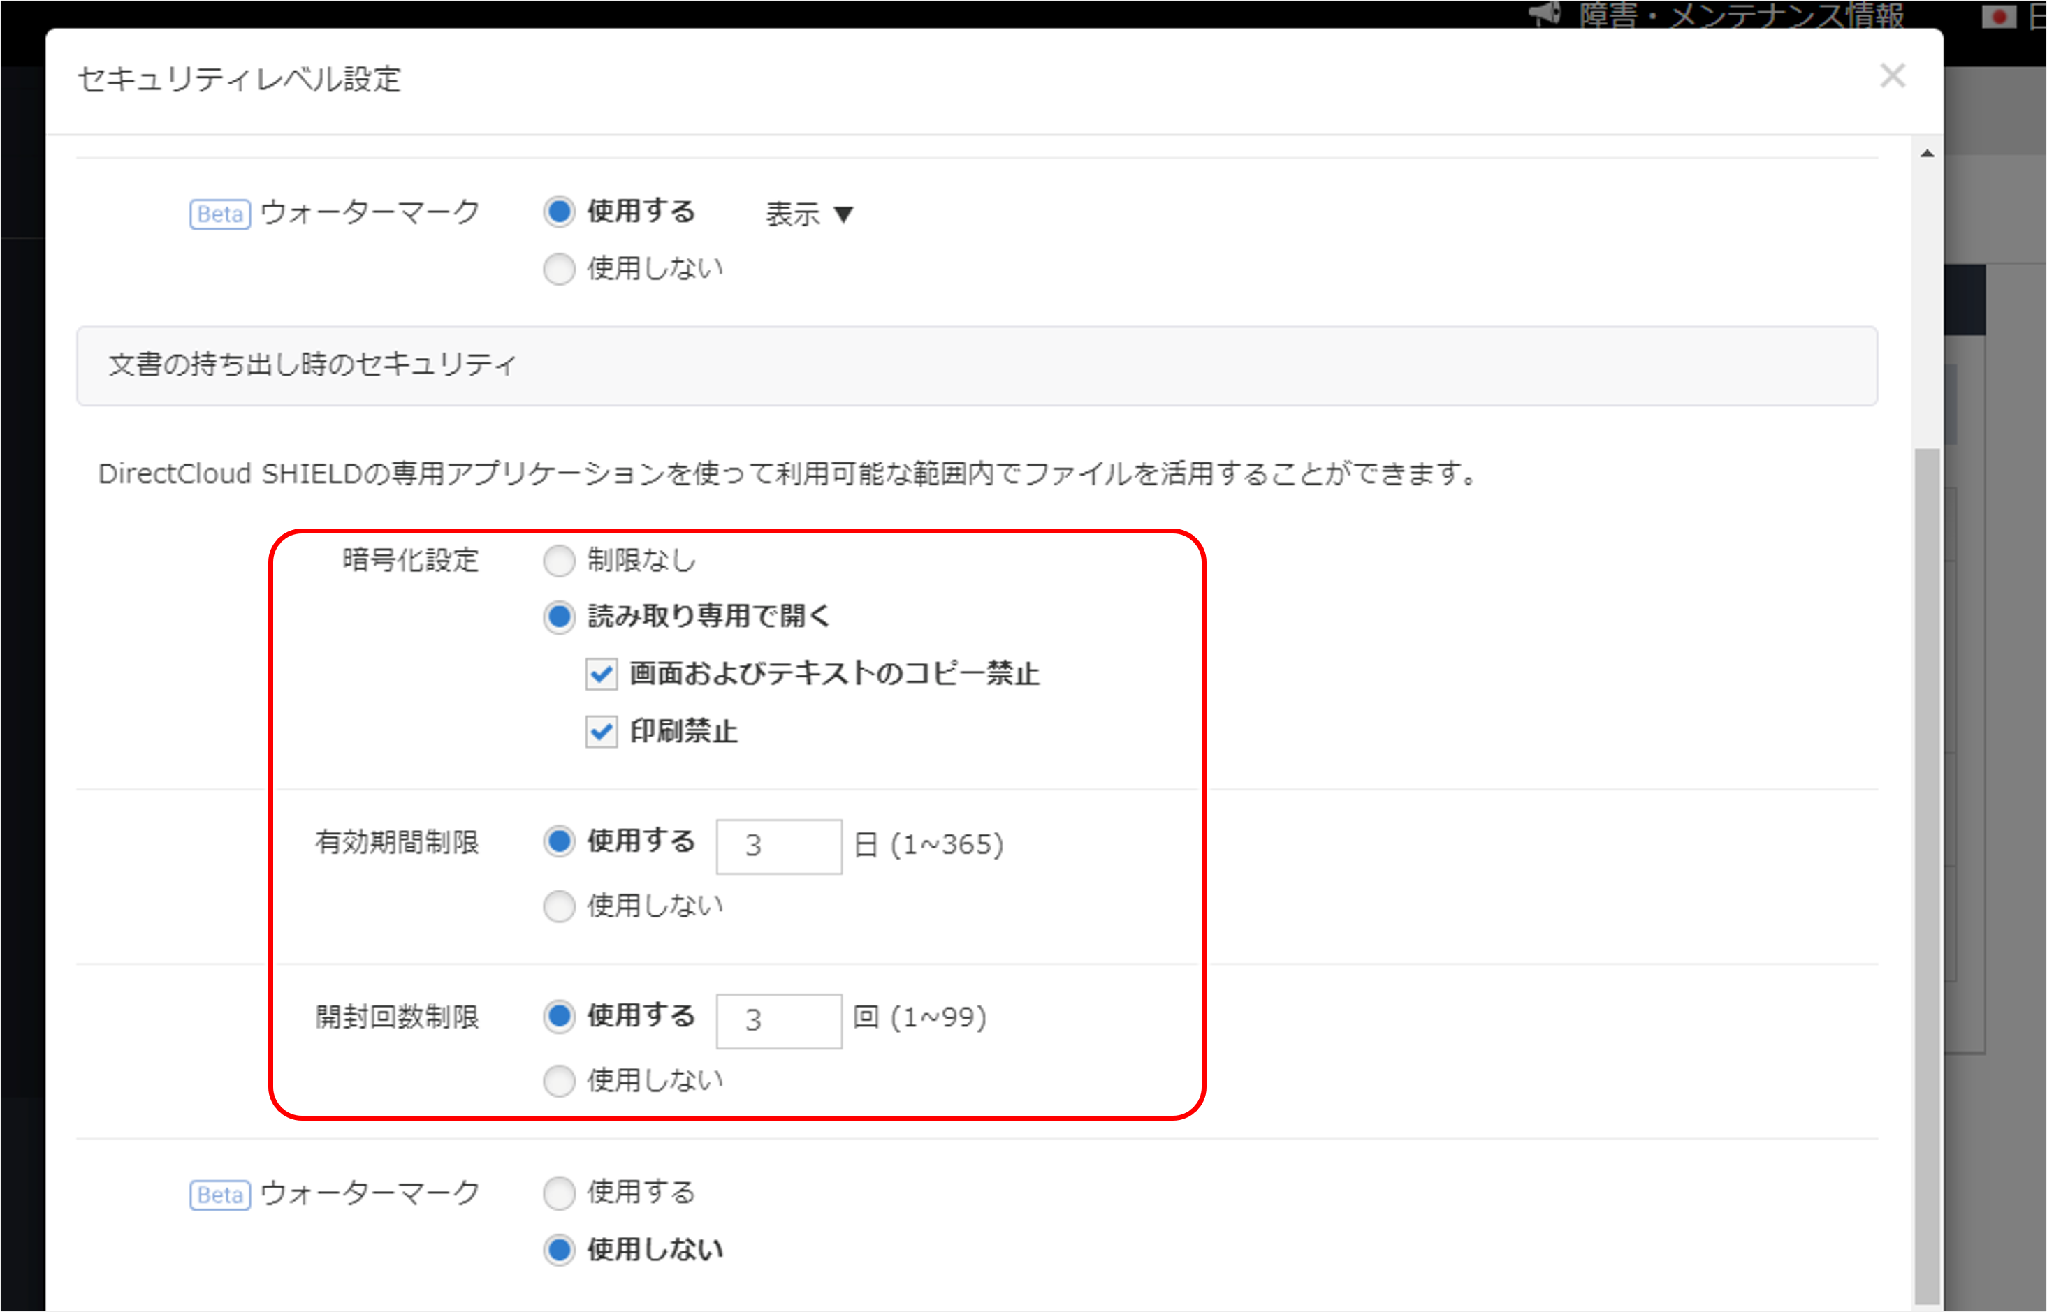Close the セキュリティレベル設定 dialog
This screenshot has height=1312, width=2047.
tap(1893, 77)
